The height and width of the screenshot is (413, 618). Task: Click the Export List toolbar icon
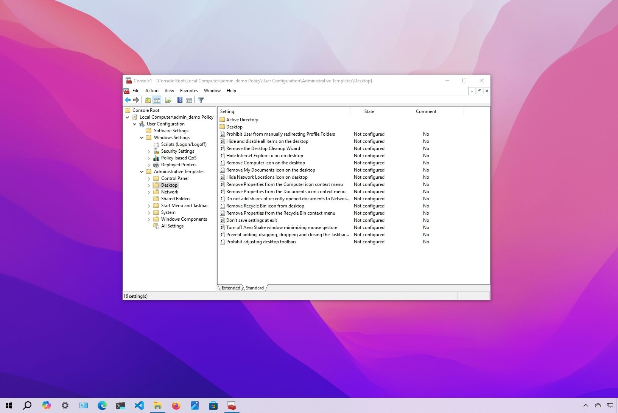(168, 100)
